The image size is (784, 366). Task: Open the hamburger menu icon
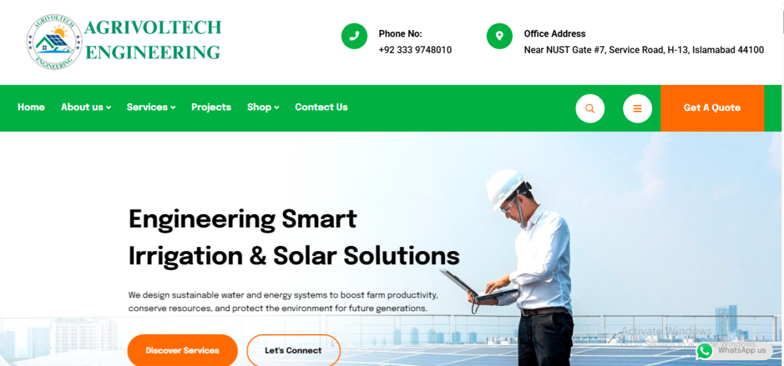638,108
